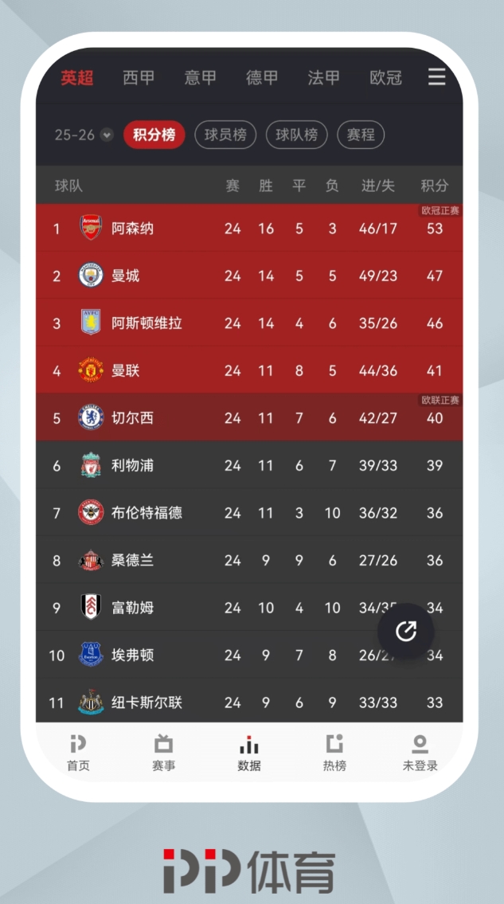Click the Liverpool team logo icon
This screenshot has width=504, height=904.
pyautogui.click(x=89, y=465)
